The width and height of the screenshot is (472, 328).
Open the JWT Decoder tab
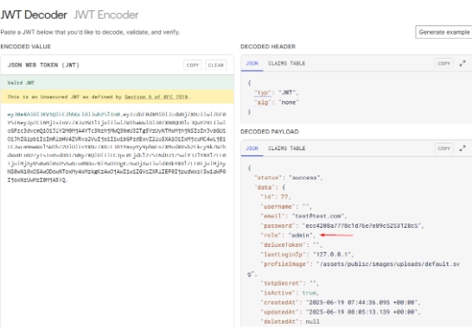click(34, 15)
